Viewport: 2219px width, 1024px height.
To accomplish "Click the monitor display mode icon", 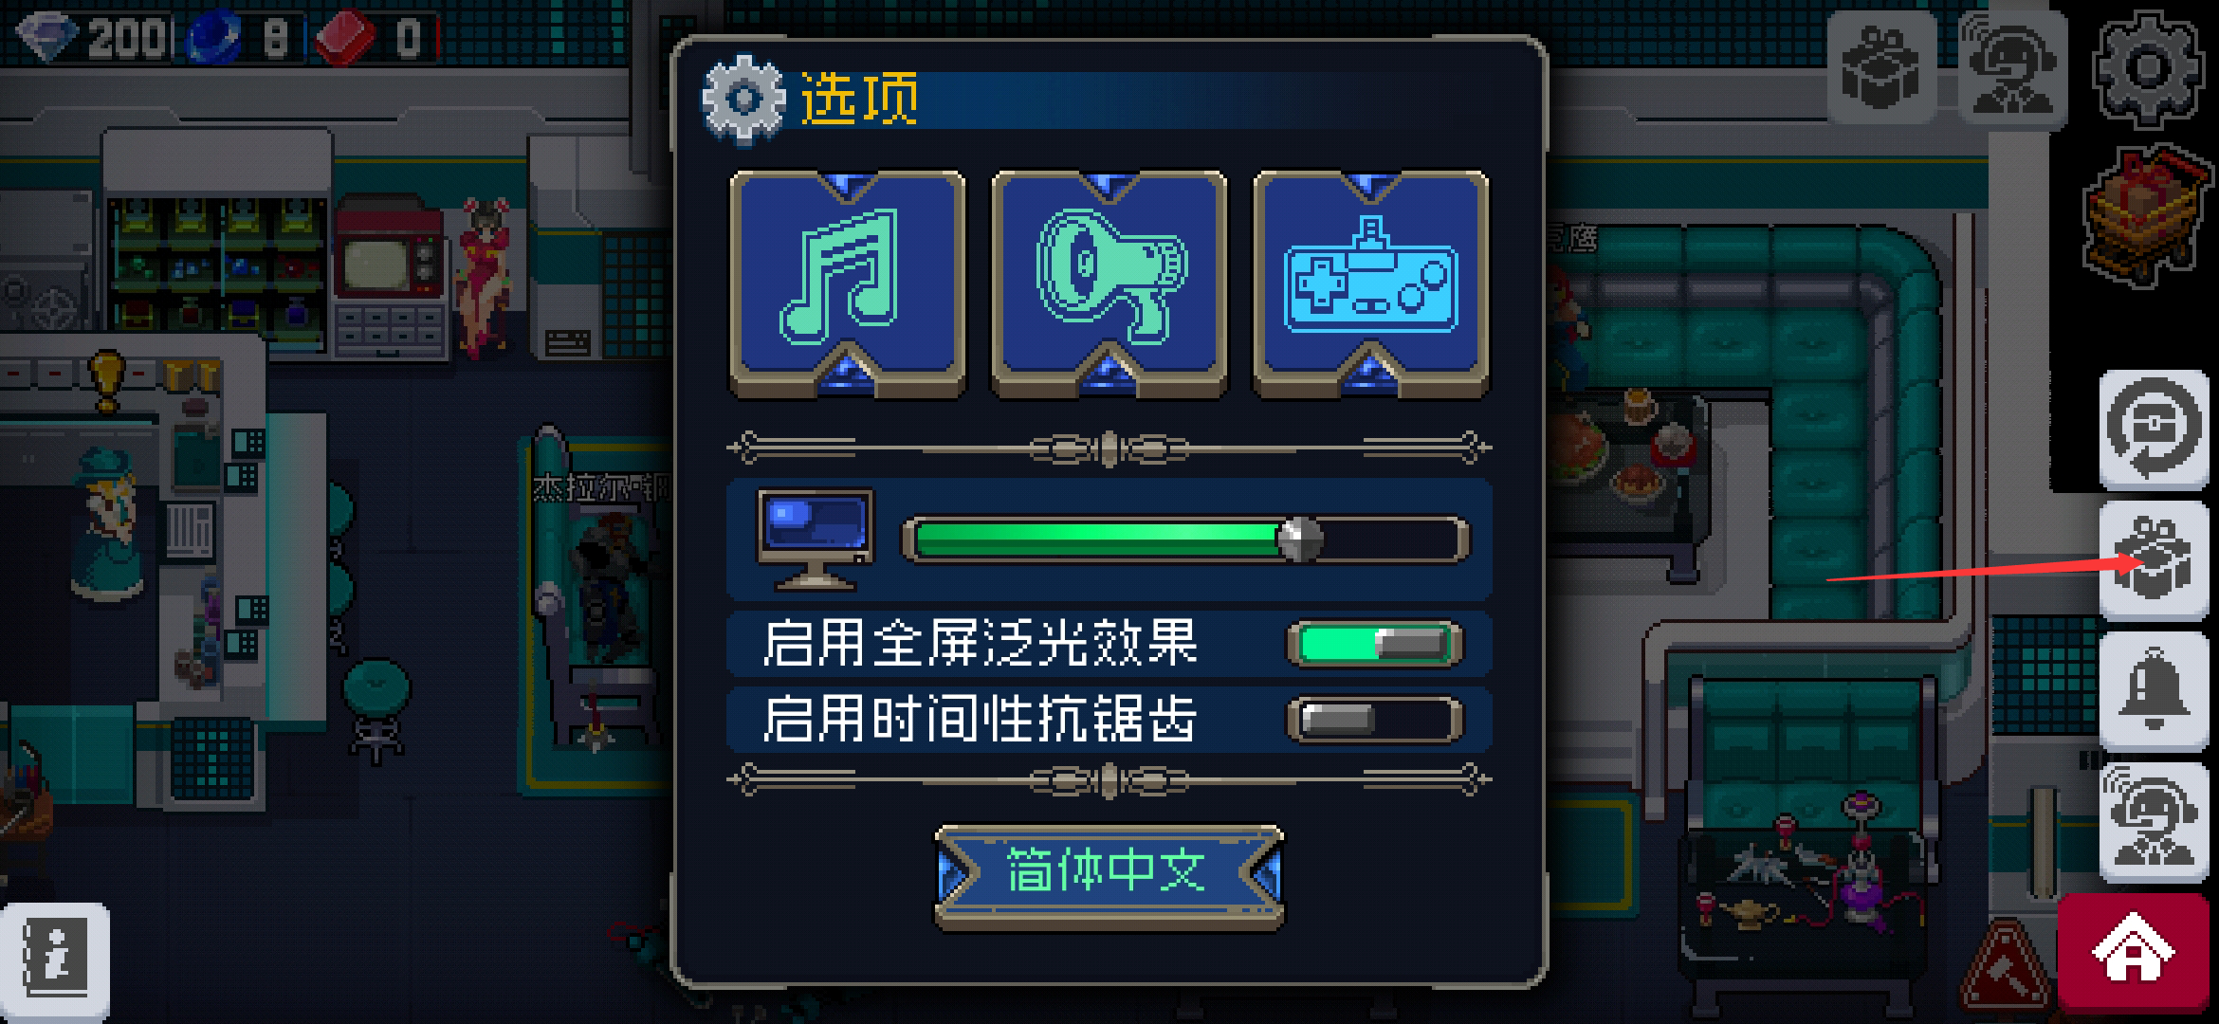I will point(815,539).
